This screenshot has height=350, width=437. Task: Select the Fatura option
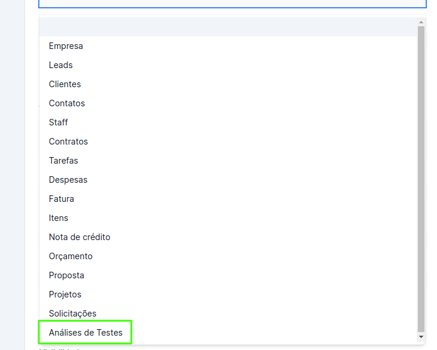tap(61, 199)
